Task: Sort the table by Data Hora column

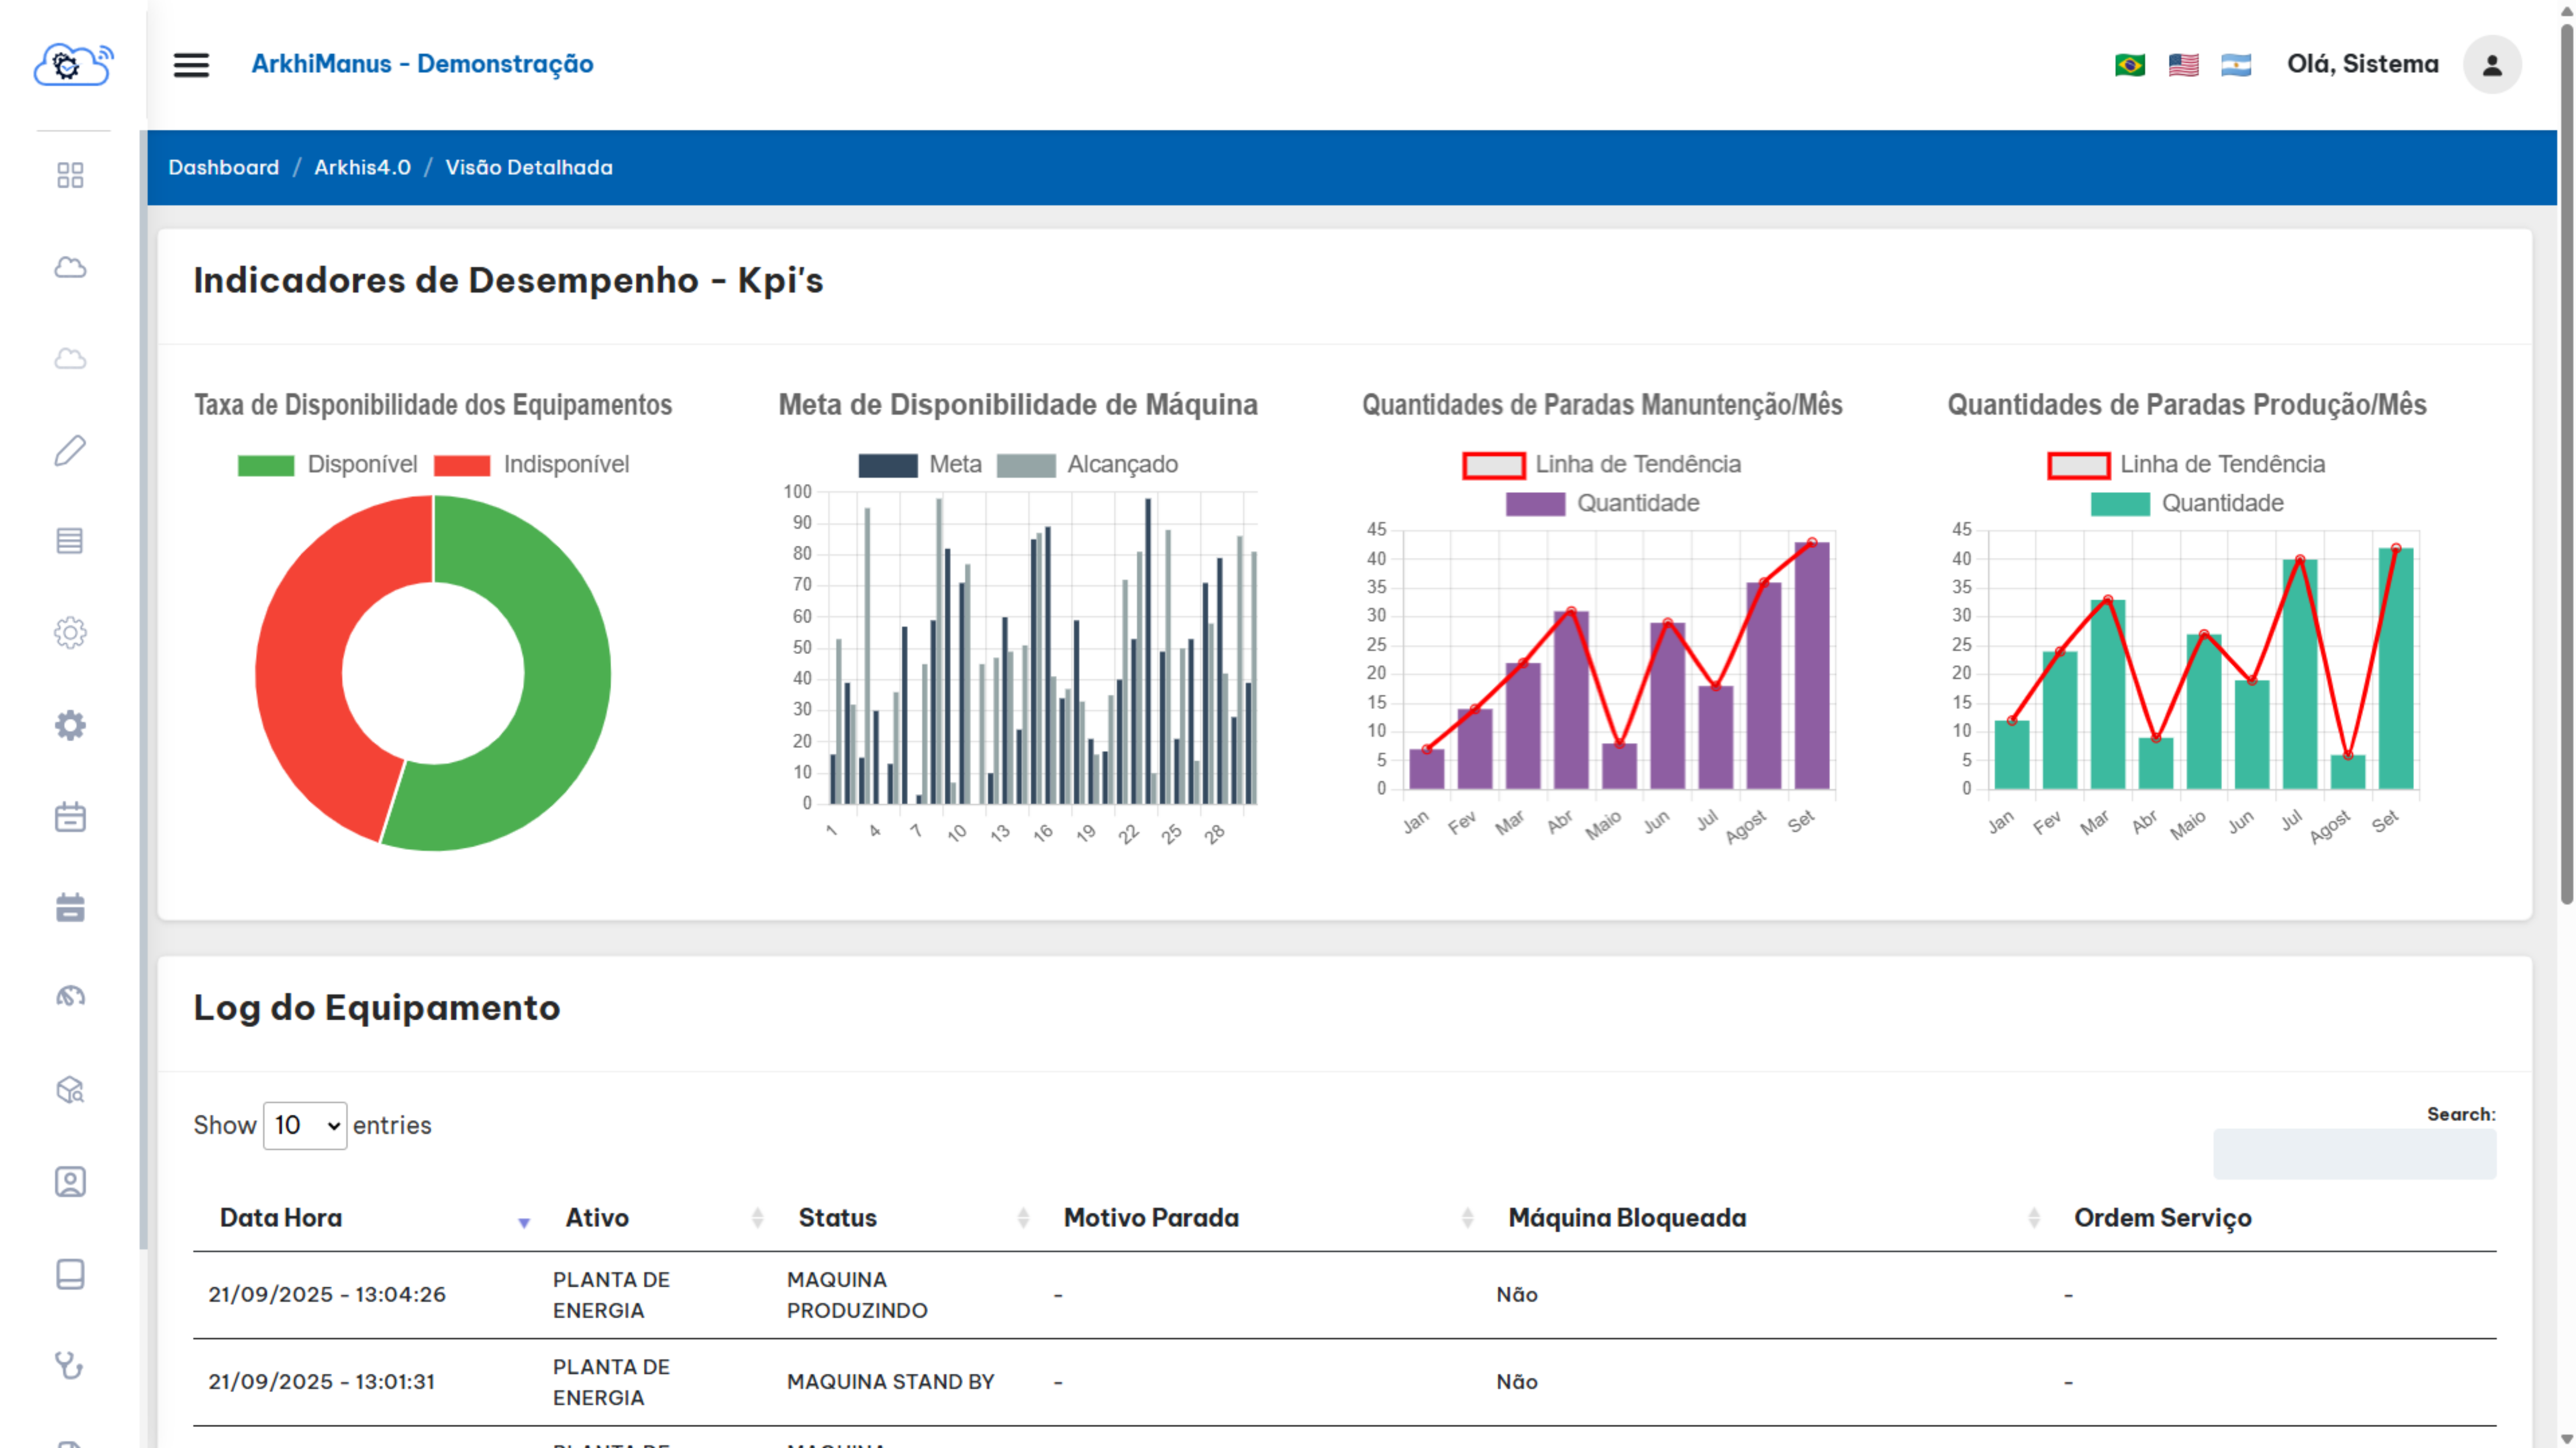Action: [x=280, y=1217]
